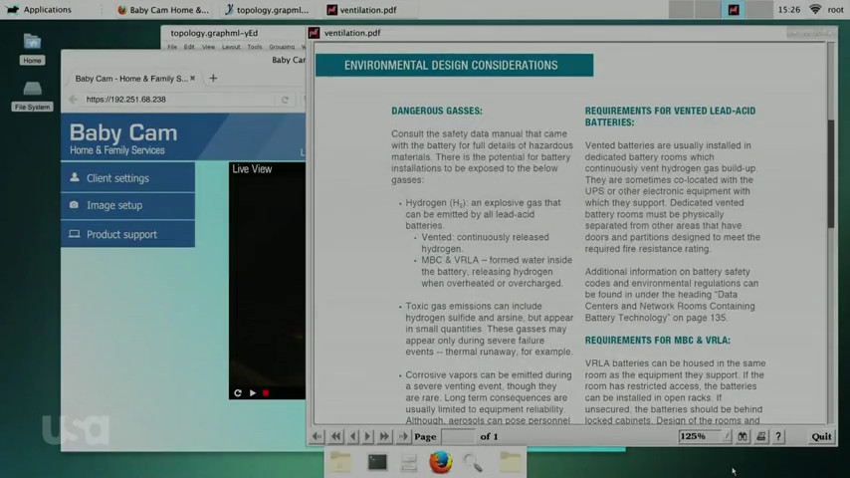Go to last page in PDF viewer

coord(403,436)
